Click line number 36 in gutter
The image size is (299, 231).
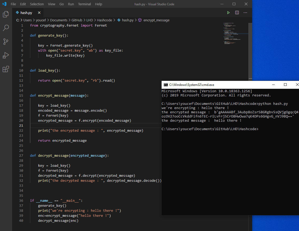coord(21,200)
